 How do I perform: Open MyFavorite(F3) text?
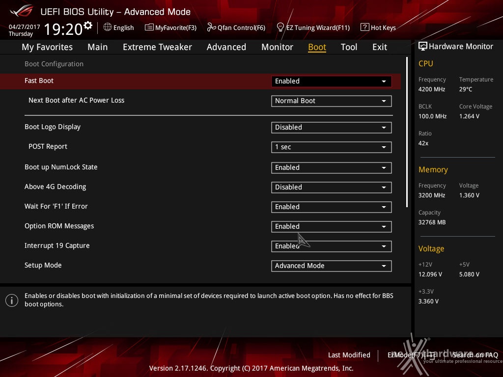176,27
